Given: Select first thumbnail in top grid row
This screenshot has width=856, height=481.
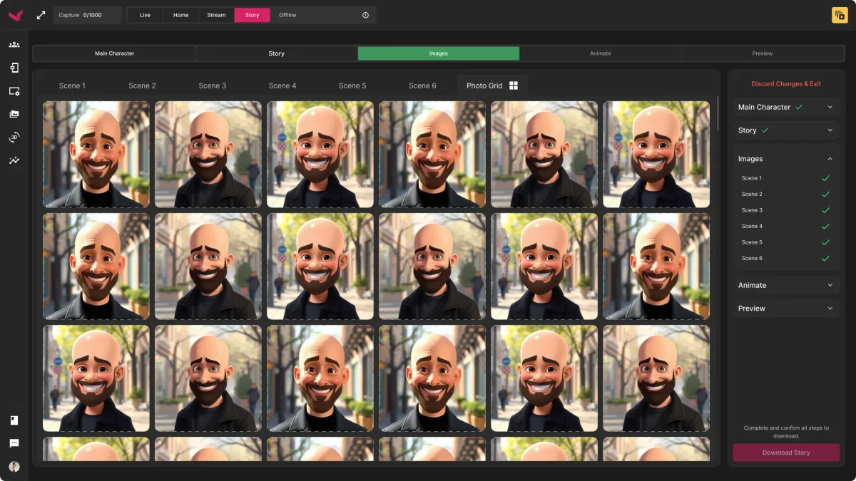Looking at the screenshot, I should pos(96,155).
